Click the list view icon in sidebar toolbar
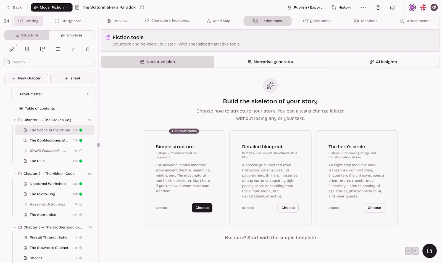 pyautogui.click(x=58, y=49)
